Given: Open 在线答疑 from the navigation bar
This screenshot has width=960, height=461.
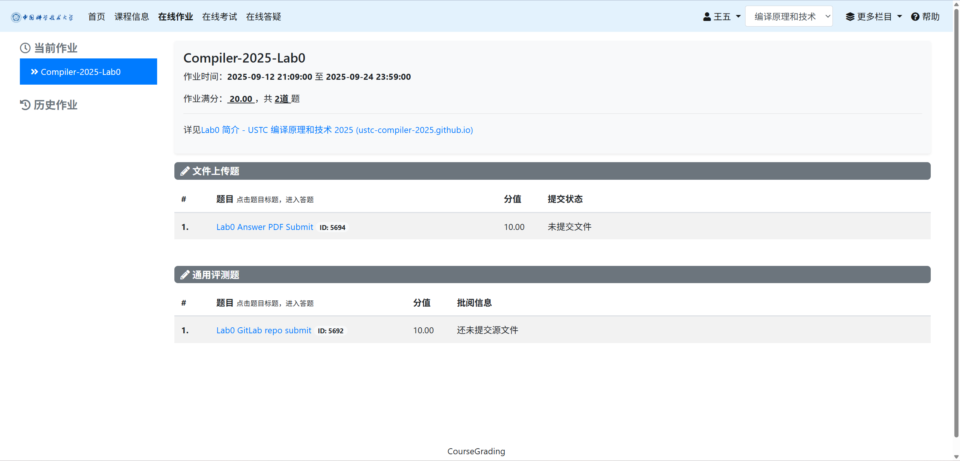Looking at the screenshot, I should (x=264, y=16).
